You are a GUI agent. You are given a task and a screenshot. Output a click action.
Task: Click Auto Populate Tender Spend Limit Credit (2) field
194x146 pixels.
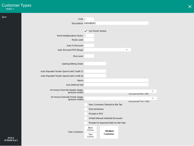click(x=95, y=76)
